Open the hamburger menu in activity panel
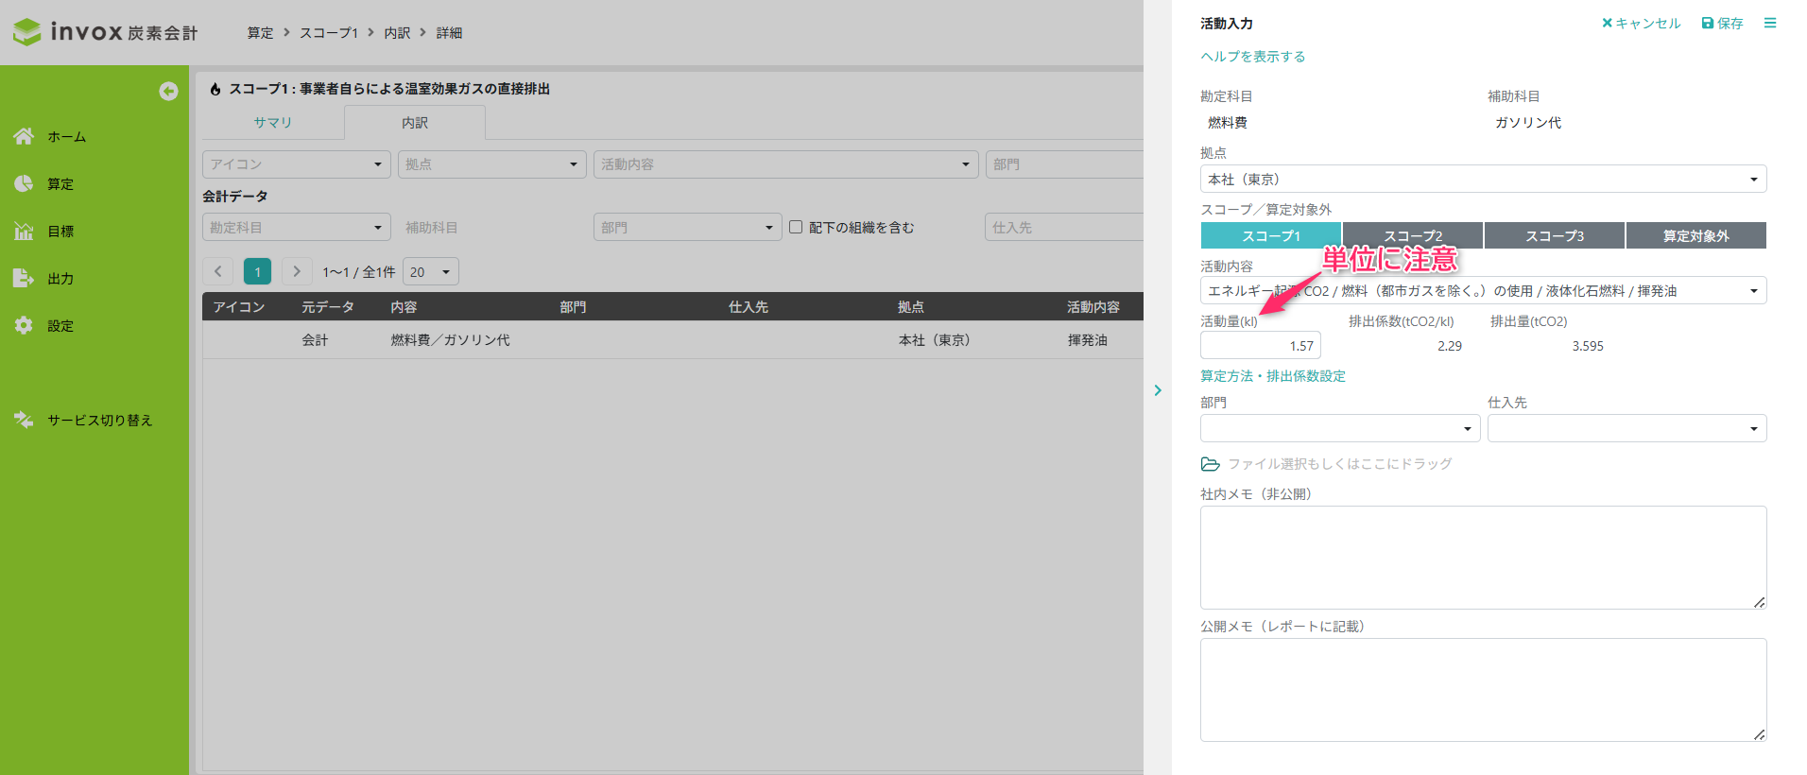 point(1769,23)
